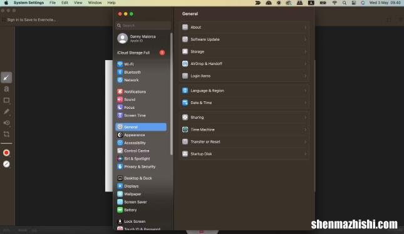Open Login Items row
This screenshot has height=234, width=404.
pyautogui.click(x=244, y=76)
